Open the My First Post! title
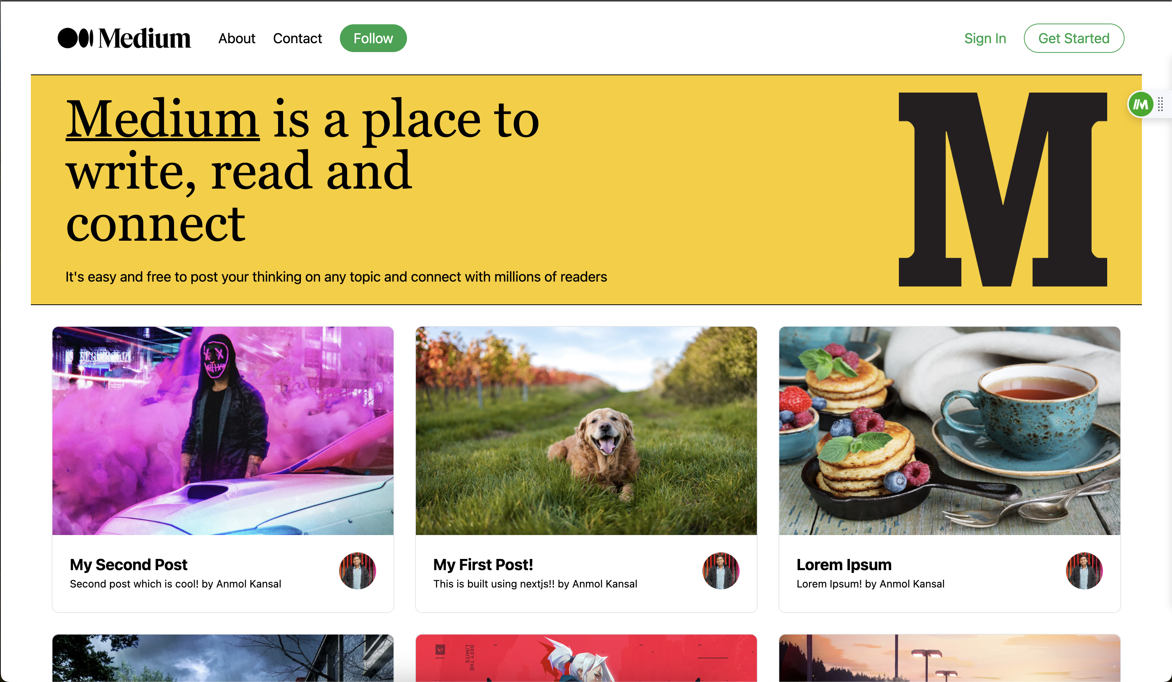1172x682 pixels. (x=483, y=564)
